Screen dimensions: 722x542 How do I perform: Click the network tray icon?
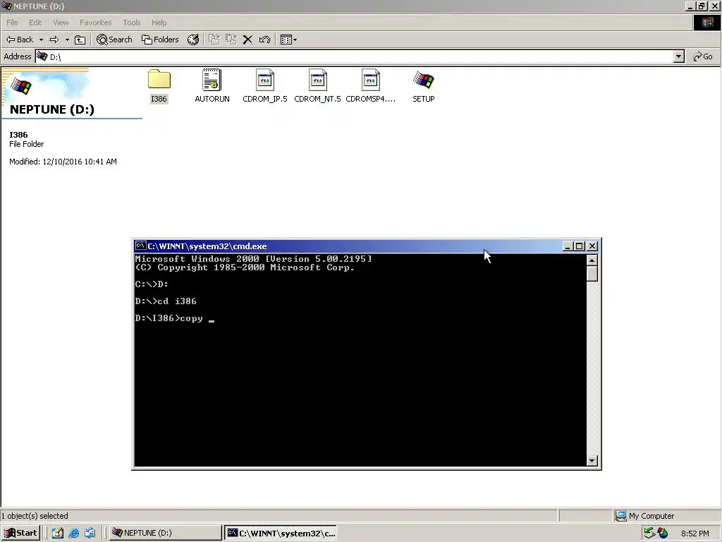pyautogui.click(x=649, y=534)
